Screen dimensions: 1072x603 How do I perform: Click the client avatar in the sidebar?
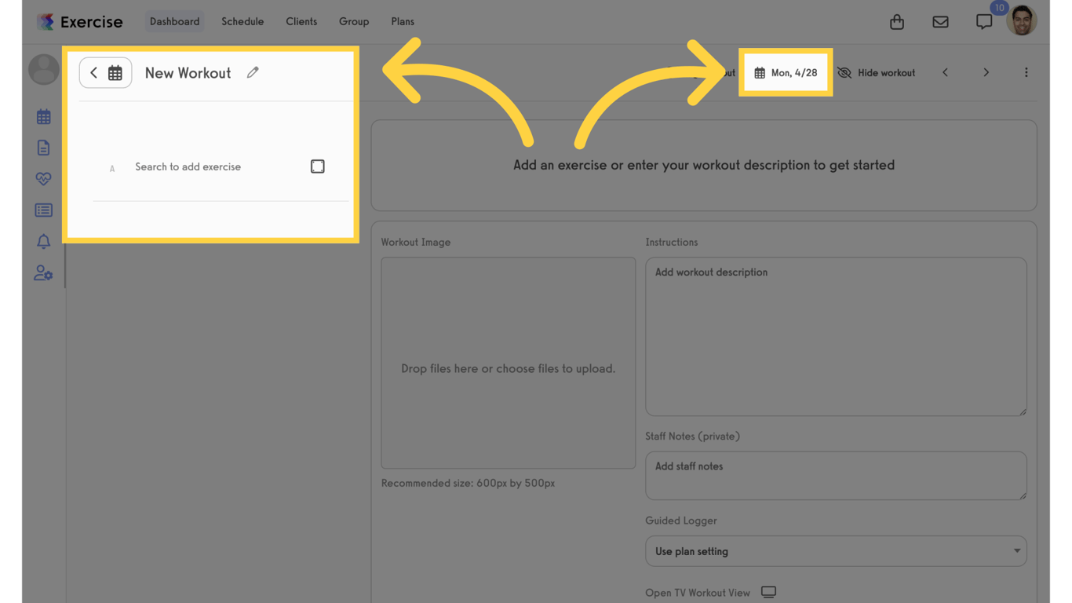[x=44, y=69]
